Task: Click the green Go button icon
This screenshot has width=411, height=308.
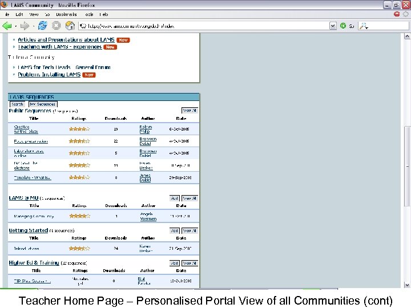Action: (343, 26)
